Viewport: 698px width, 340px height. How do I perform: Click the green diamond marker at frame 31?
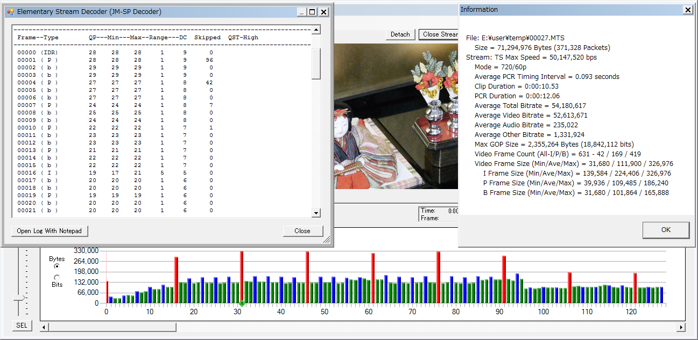[x=242, y=304]
